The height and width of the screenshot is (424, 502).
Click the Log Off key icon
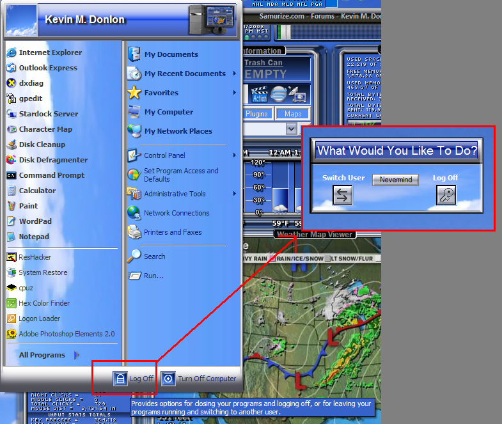click(446, 195)
